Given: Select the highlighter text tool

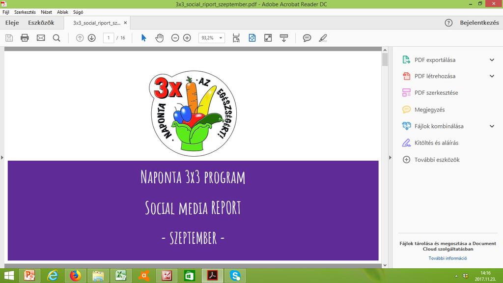Looking at the screenshot, I should coord(323,38).
